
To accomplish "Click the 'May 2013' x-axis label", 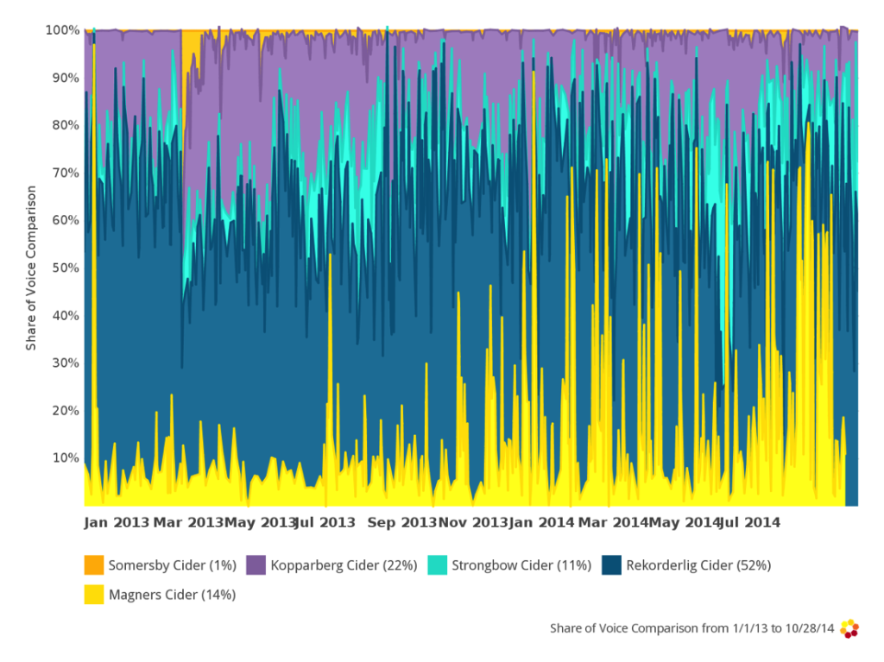I will pyautogui.click(x=259, y=523).
